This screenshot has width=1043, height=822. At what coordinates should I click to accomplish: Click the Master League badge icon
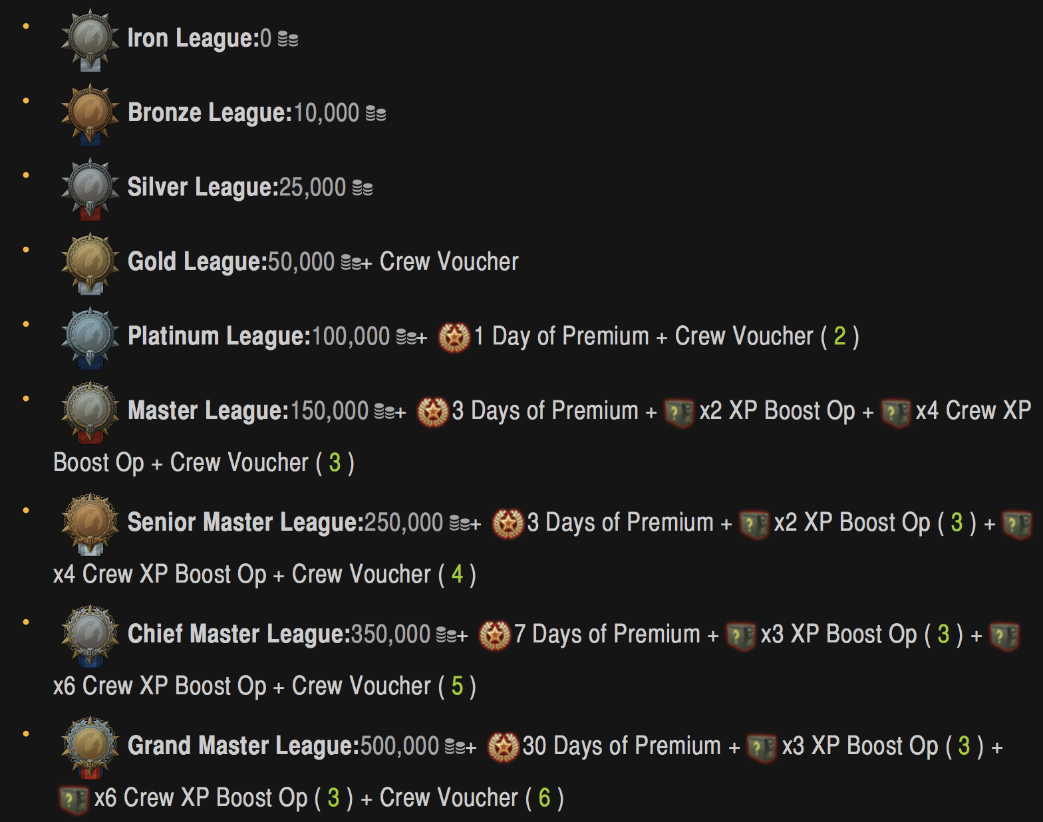click(90, 412)
